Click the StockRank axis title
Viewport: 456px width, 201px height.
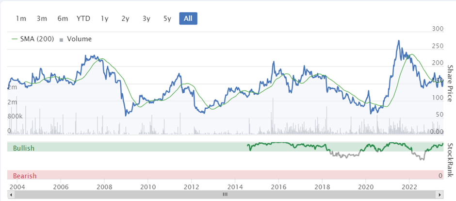pyautogui.click(x=450, y=160)
